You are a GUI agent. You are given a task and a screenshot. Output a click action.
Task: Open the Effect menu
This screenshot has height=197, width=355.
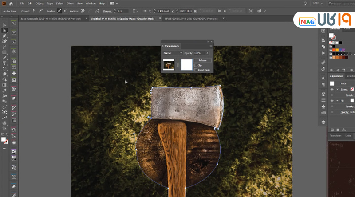(x=70, y=4)
